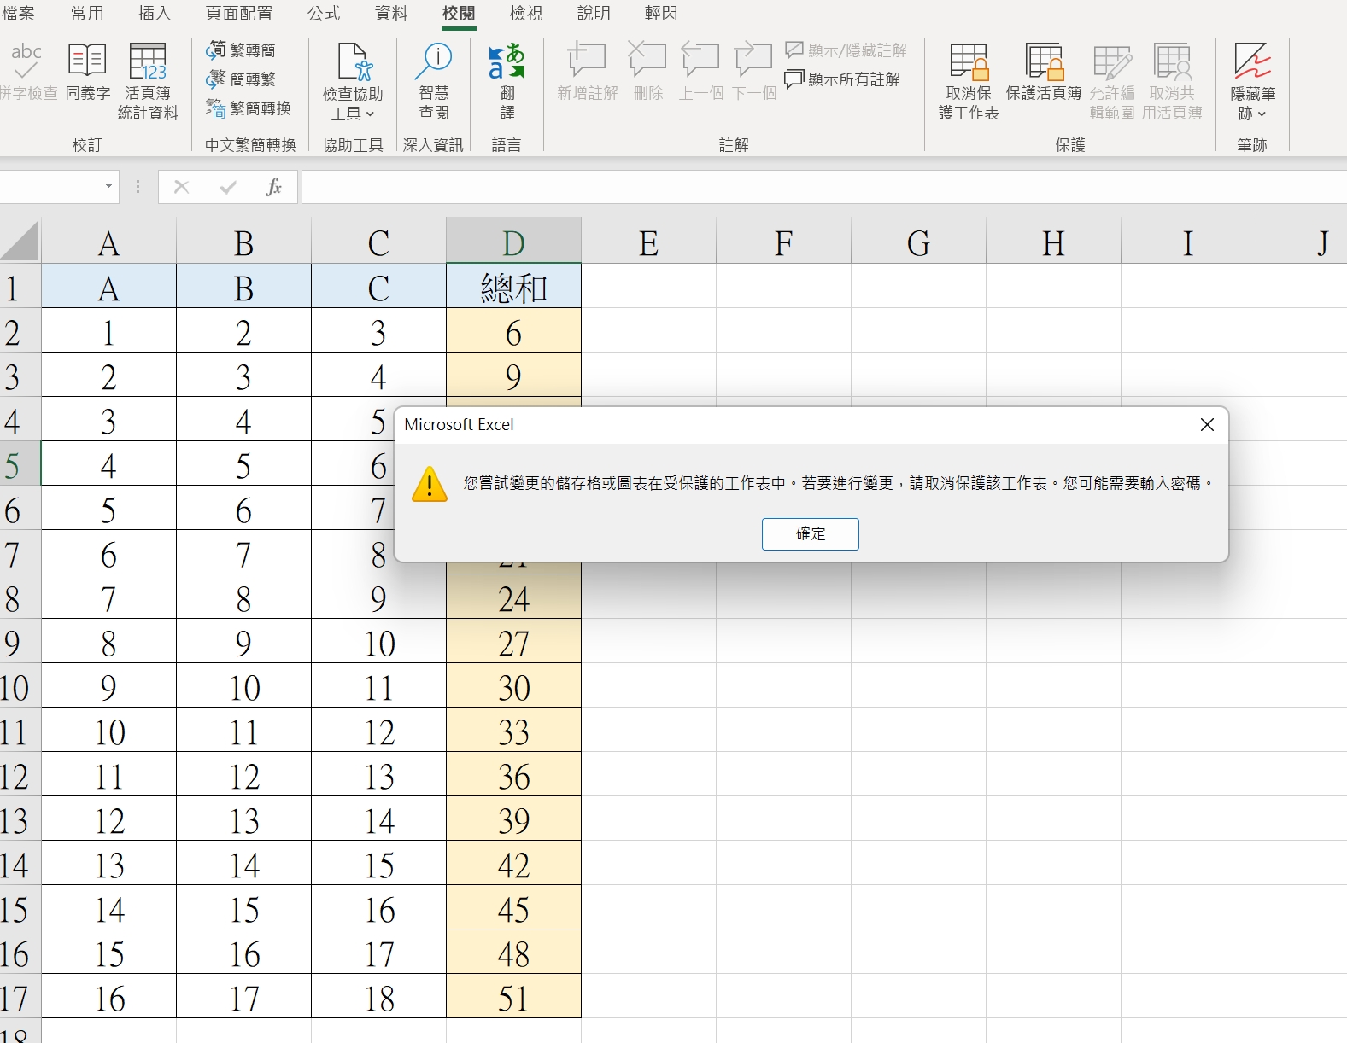Switch to the 公式 formulas tab
Screen dimensions: 1347x1043
324,14
